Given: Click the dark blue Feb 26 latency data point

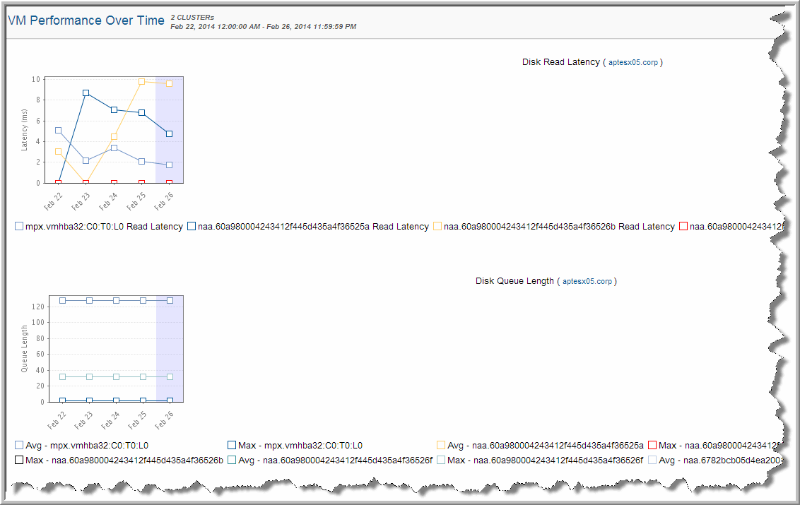Looking at the screenshot, I should [169, 133].
